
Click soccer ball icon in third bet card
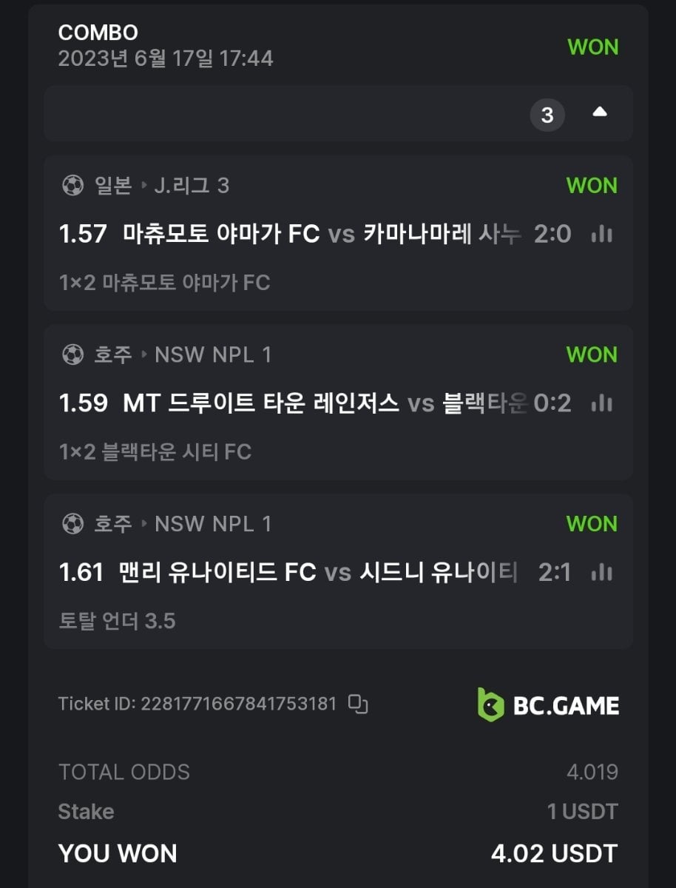point(72,524)
